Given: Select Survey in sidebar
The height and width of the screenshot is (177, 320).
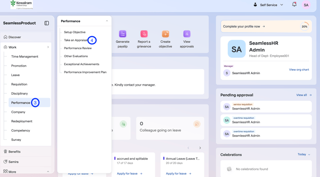Looking at the screenshot, I should tap(16, 139).
